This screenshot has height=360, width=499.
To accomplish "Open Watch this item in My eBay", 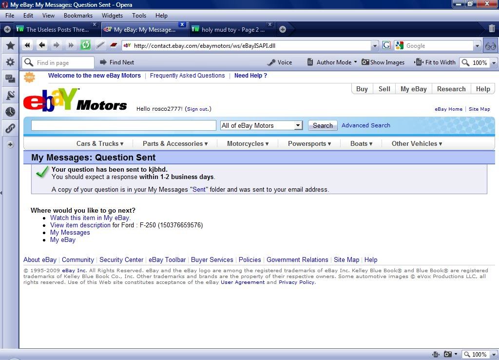I will (x=90, y=218).
